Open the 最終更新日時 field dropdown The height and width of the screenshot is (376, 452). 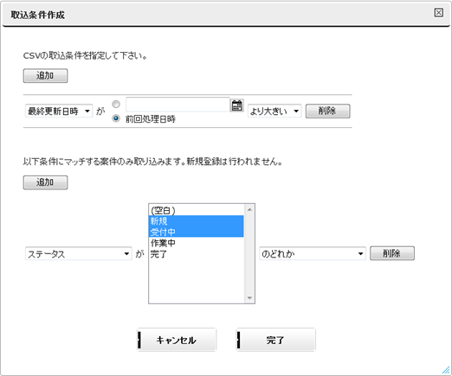pos(59,111)
